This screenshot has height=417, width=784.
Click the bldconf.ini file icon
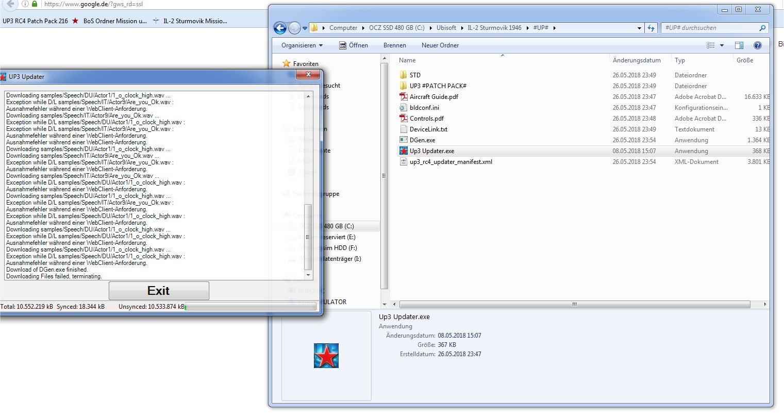404,108
